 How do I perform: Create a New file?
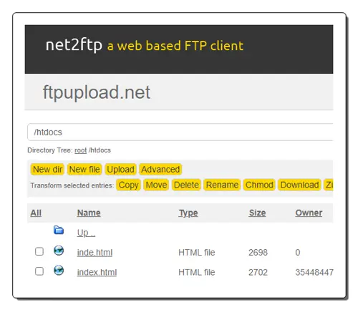[84, 170]
